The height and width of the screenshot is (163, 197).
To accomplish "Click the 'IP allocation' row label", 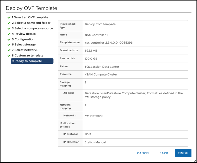I will point(71,142).
